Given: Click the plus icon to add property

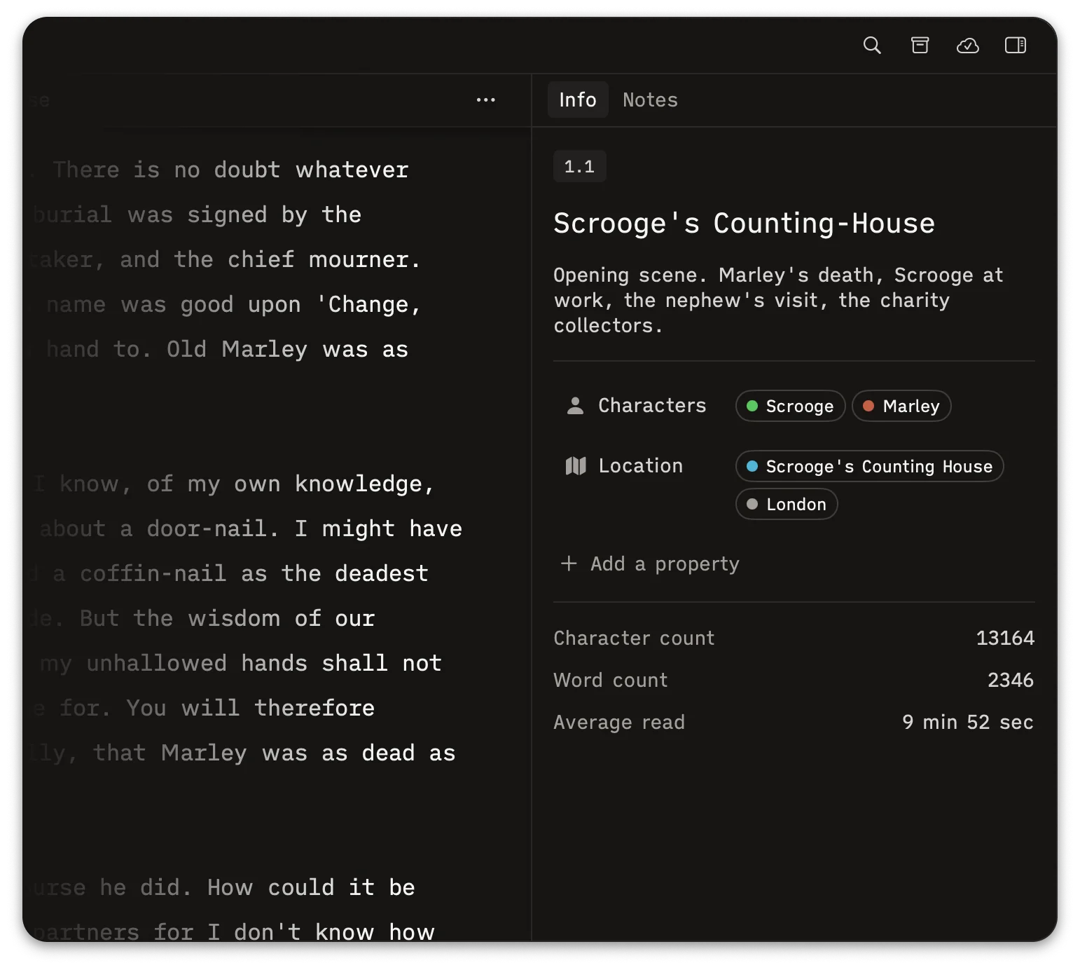Looking at the screenshot, I should (569, 563).
